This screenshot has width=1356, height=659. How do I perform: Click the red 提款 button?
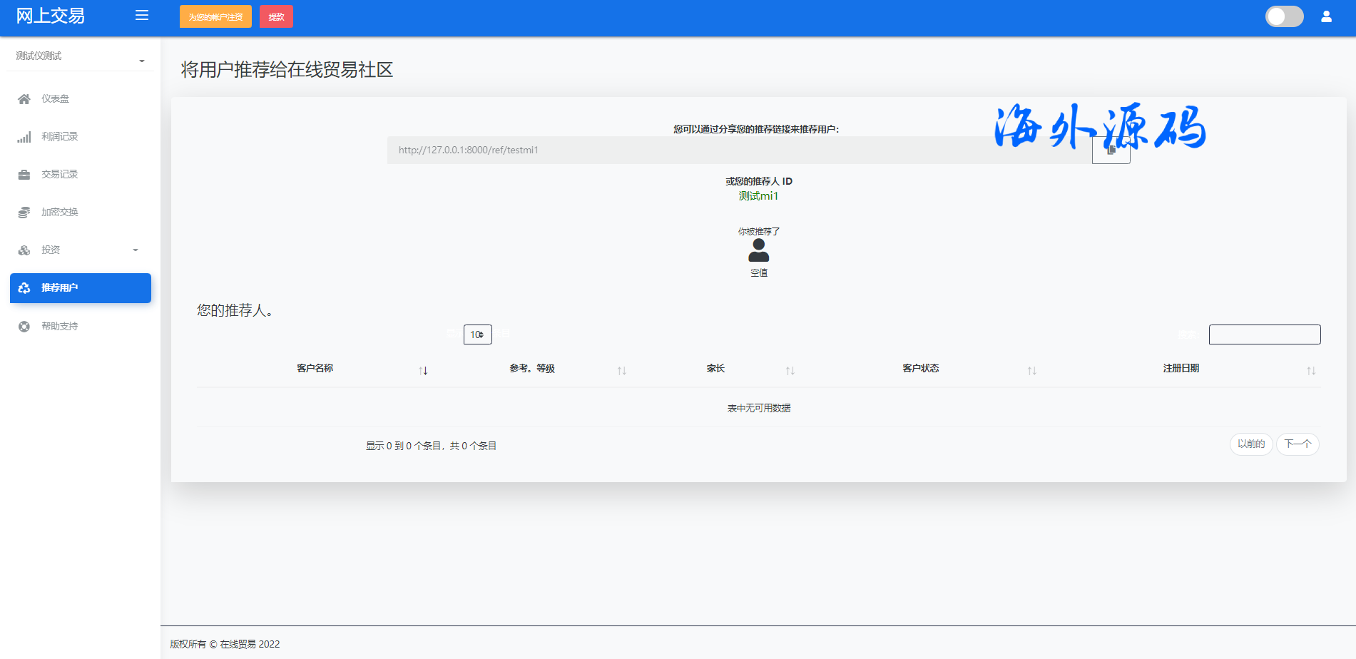(x=276, y=17)
